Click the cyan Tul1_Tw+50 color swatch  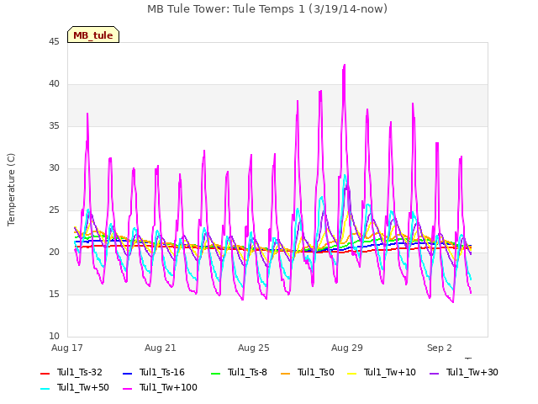point(45,388)
